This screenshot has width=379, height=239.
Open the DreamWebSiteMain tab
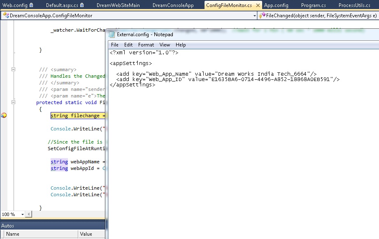(118, 5)
